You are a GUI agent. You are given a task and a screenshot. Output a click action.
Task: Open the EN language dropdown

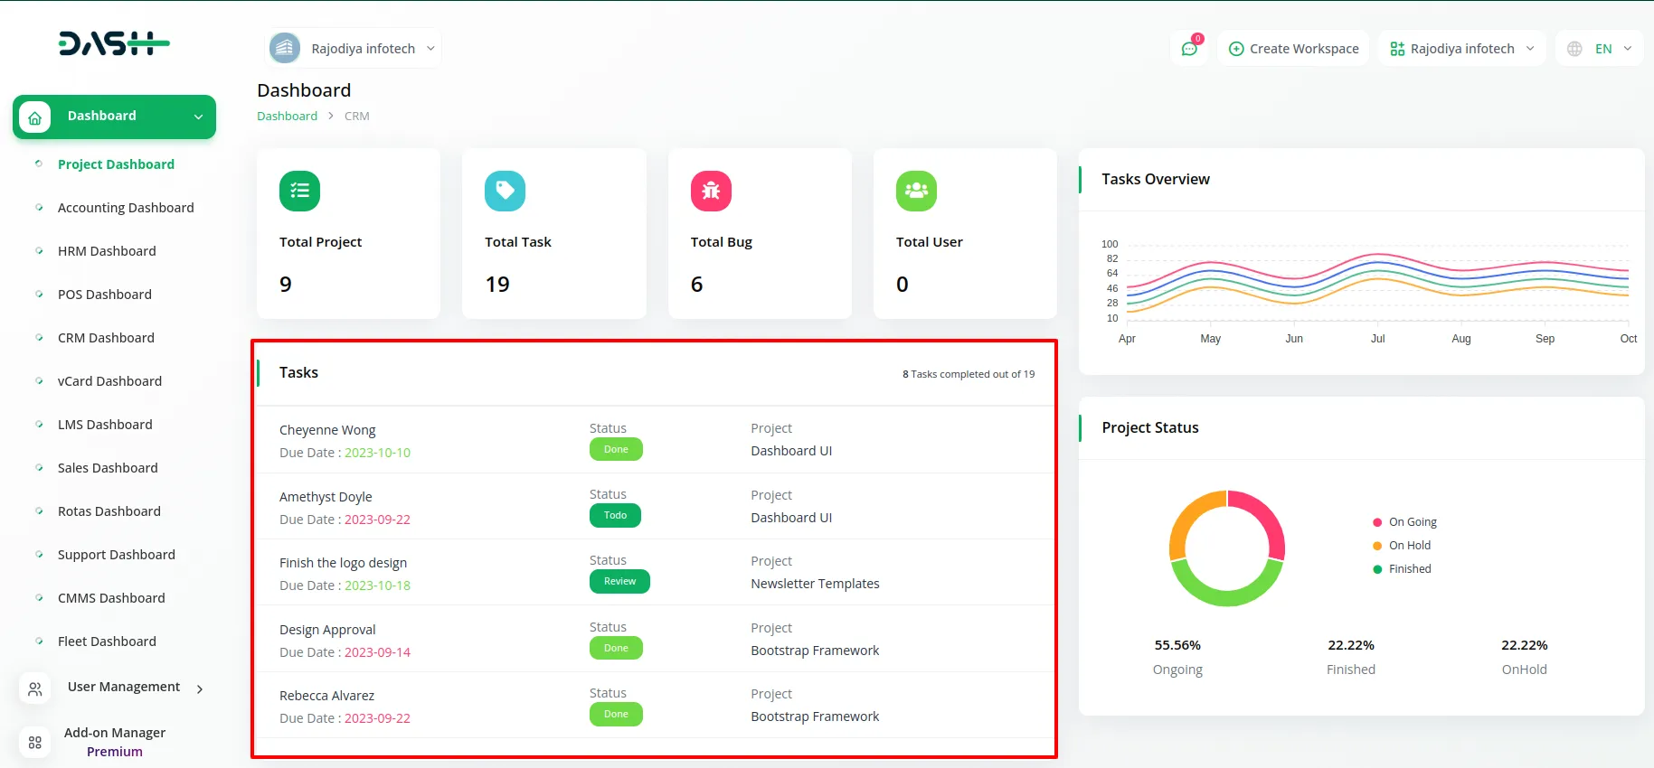tap(1600, 49)
